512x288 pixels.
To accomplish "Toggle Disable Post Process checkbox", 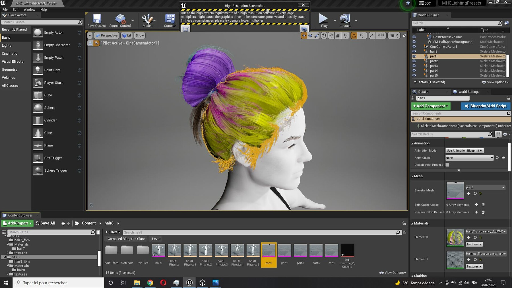I will click(x=447, y=165).
